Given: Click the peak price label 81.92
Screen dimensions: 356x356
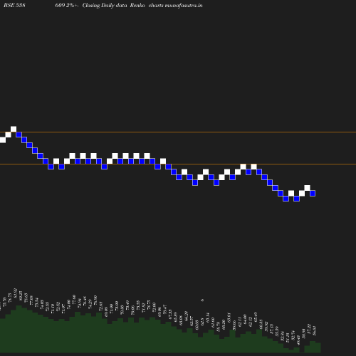Looking at the screenshot, I should [x=16, y=293].
